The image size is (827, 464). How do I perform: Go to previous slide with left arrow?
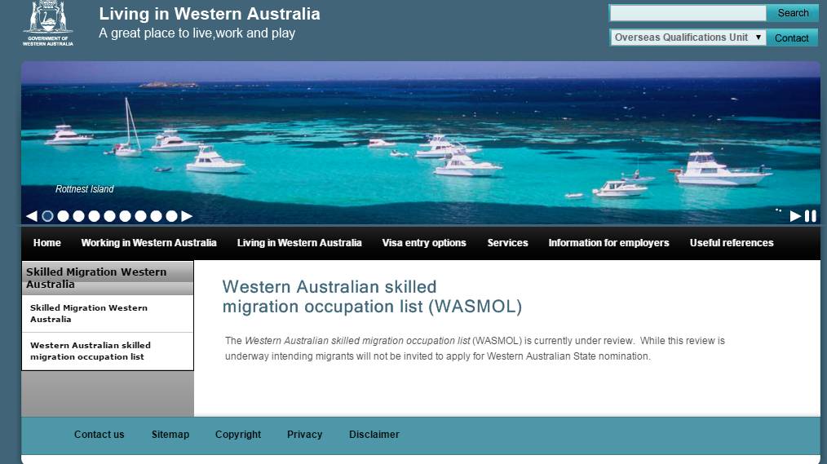tap(32, 216)
